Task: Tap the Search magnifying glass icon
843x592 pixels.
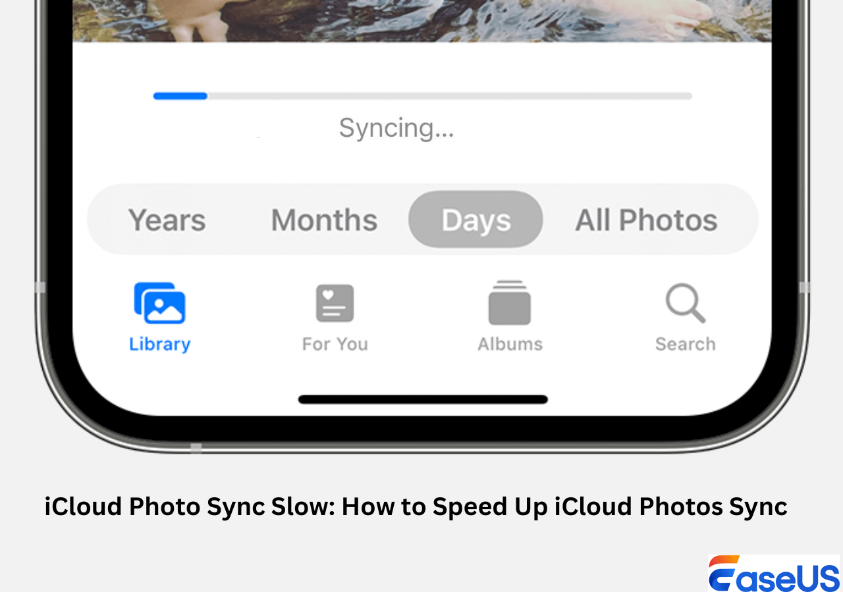Action: click(x=685, y=303)
